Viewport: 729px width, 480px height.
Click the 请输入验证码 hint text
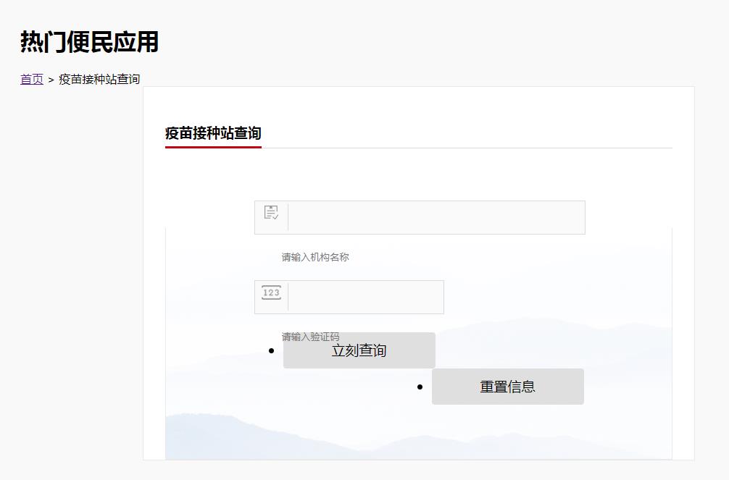[x=310, y=336]
